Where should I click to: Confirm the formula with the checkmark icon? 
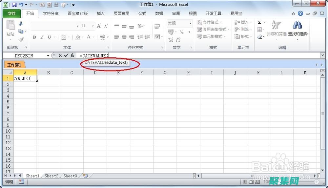tap(66, 55)
